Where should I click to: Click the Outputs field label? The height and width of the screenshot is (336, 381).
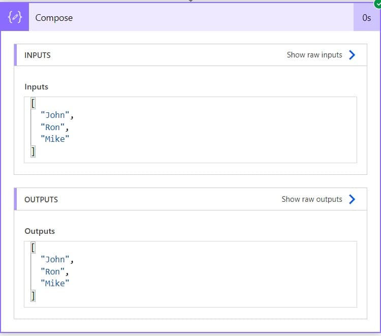40,231
